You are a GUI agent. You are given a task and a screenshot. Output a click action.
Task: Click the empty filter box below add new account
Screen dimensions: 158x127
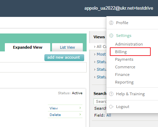[43, 67]
